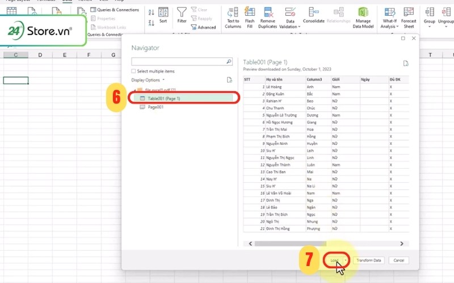Expand the Data Validation dropdown arrow
The width and height of the screenshot is (454, 283).
299,27
